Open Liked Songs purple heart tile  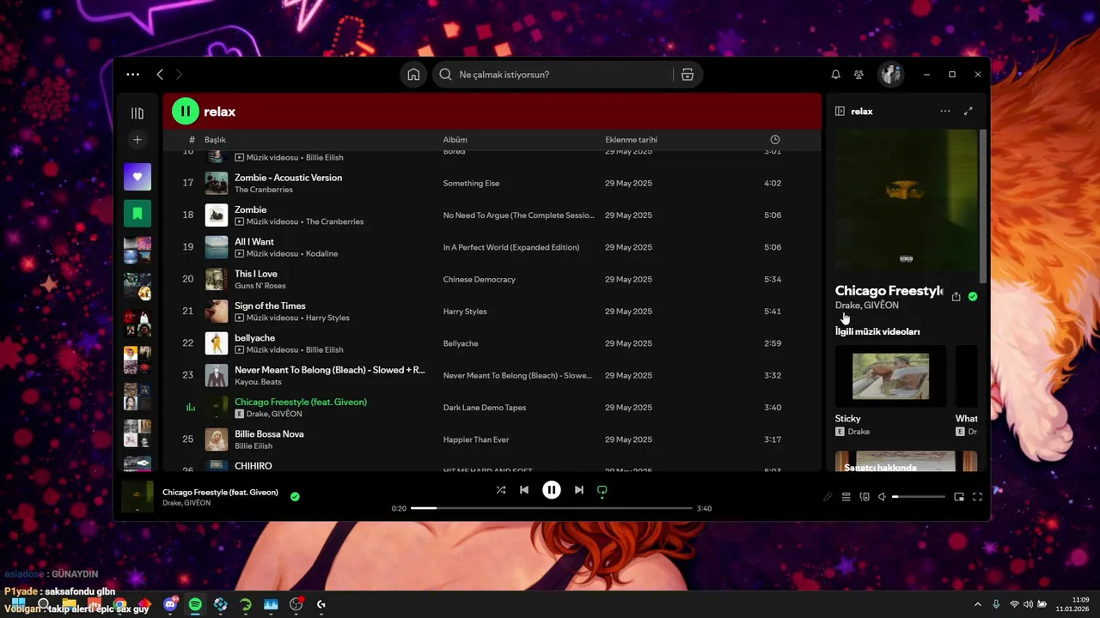pyautogui.click(x=137, y=177)
